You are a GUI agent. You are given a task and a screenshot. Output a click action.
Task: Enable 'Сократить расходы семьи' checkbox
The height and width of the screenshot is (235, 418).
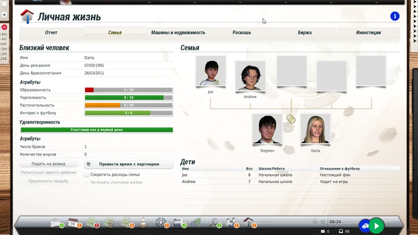click(87, 175)
